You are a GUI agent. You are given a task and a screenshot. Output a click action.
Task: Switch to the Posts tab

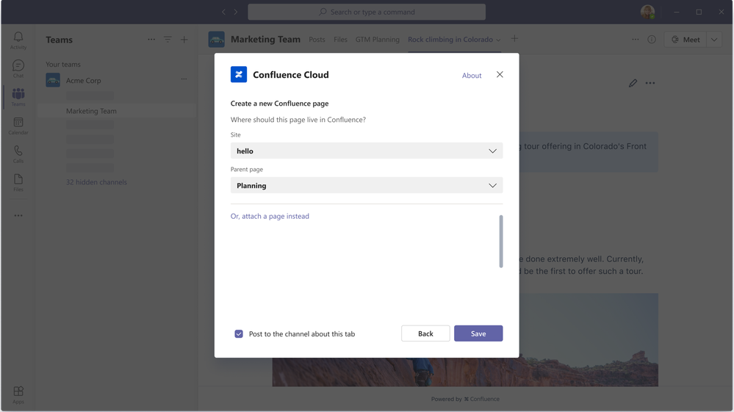tap(317, 39)
